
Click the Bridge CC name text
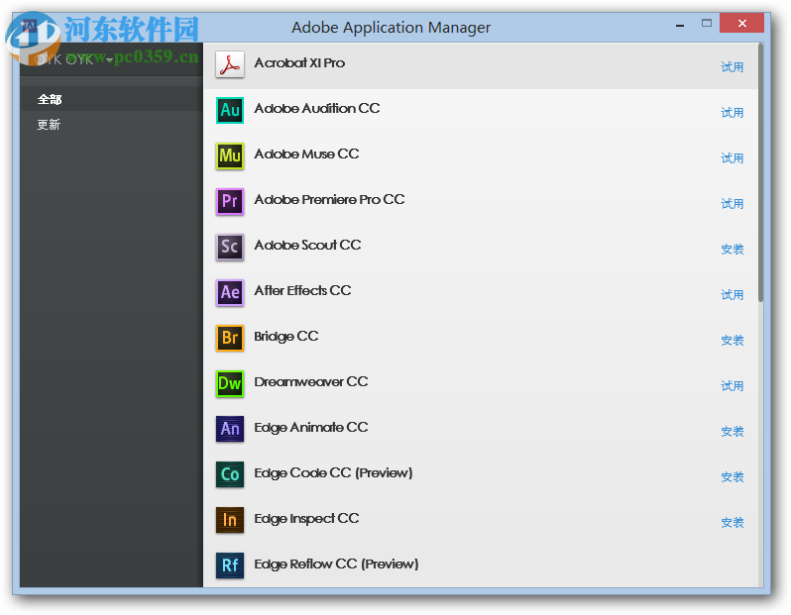pos(286,337)
